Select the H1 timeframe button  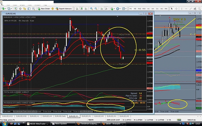(148, 9)
